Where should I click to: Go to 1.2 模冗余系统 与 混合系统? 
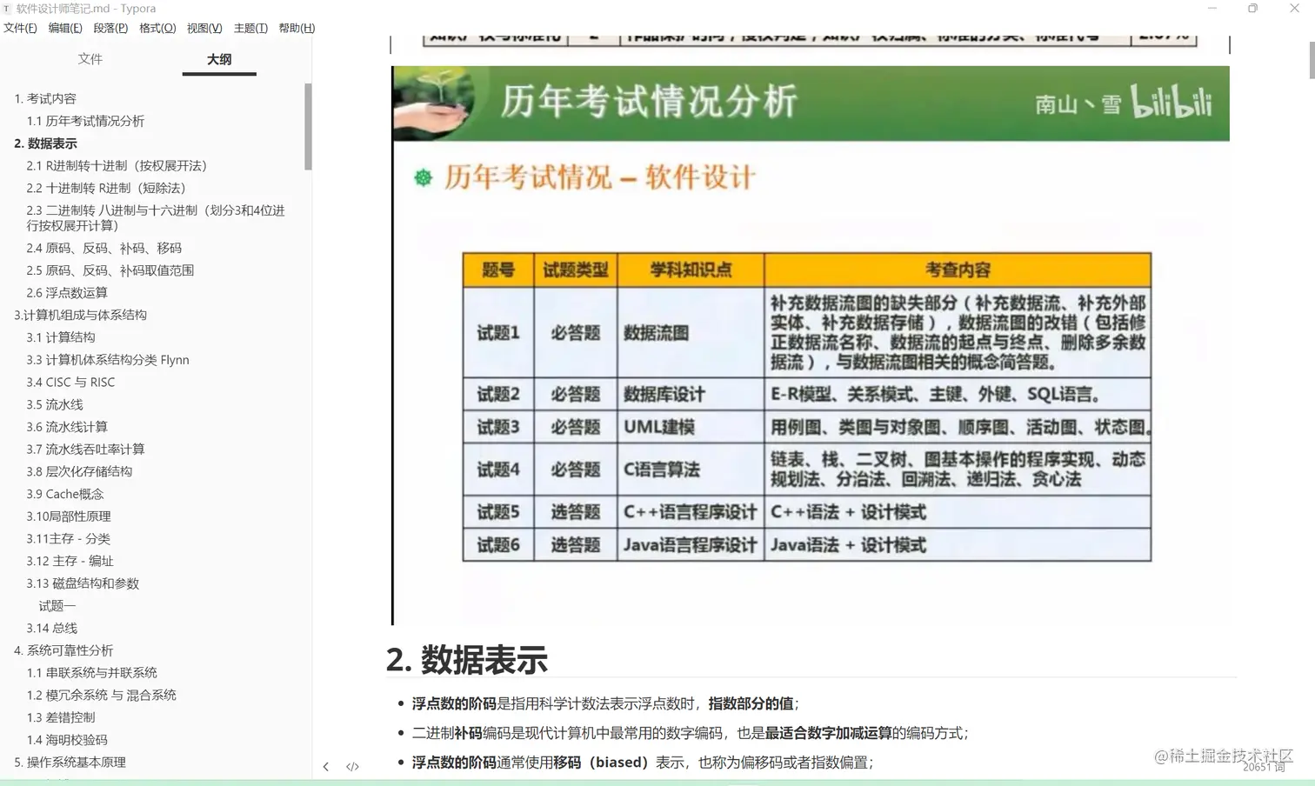[102, 696]
